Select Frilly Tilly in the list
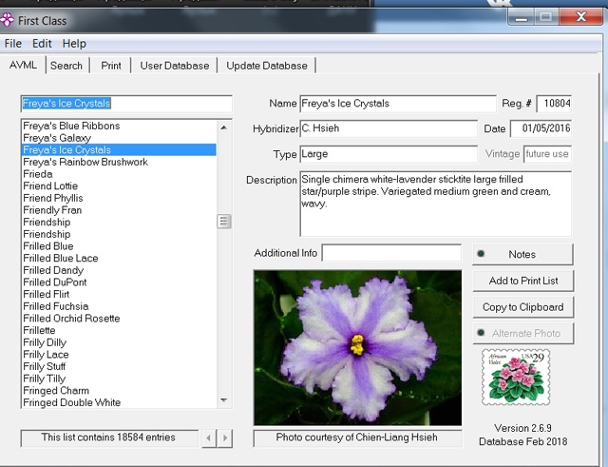Screen dimensions: 608x467 pyautogui.click(x=119, y=379)
